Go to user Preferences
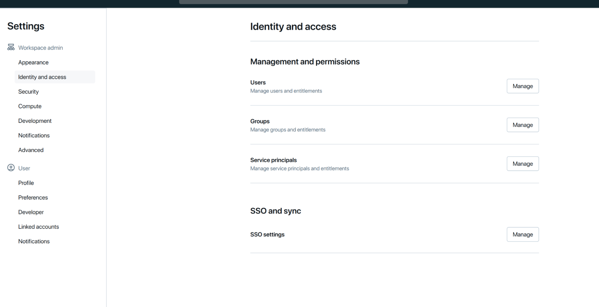 33,198
